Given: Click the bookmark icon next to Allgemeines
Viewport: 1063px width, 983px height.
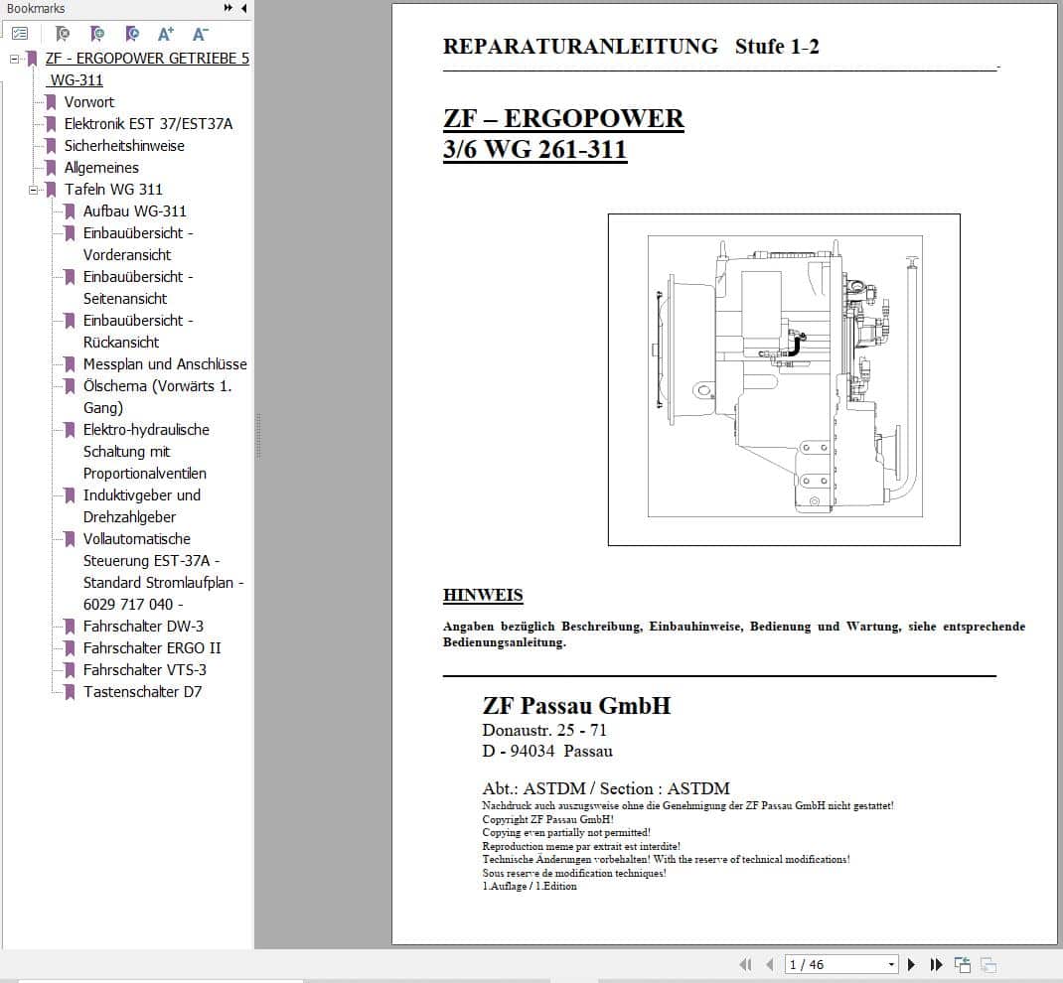Looking at the screenshot, I should pos(51,168).
